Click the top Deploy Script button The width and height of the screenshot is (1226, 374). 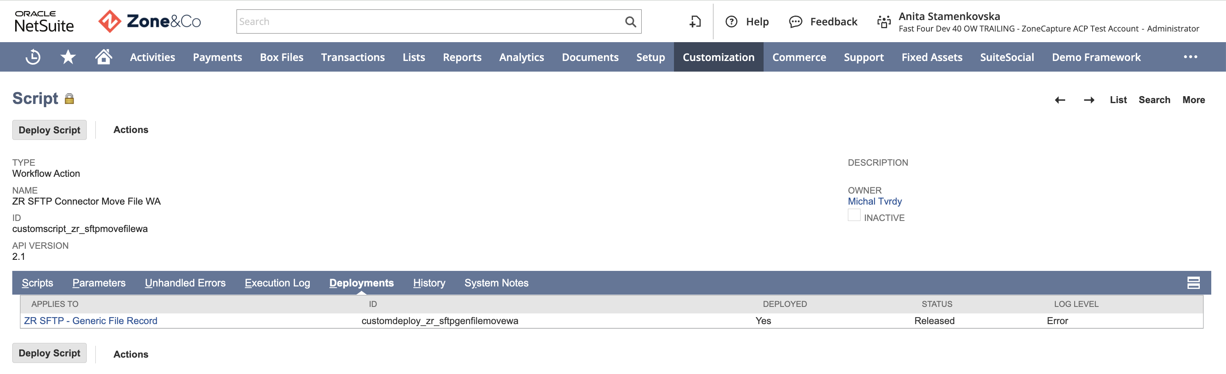tap(50, 130)
